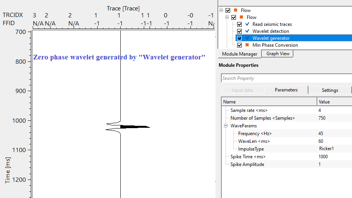The width and height of the screenshot is (352, 198).
Task: Click the checkmark icon beside Read seismic traces
Action: pos(247,24)
